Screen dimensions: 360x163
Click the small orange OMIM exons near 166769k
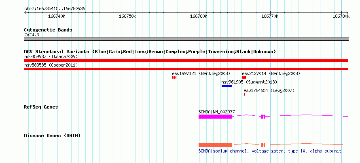coord(263,145)
